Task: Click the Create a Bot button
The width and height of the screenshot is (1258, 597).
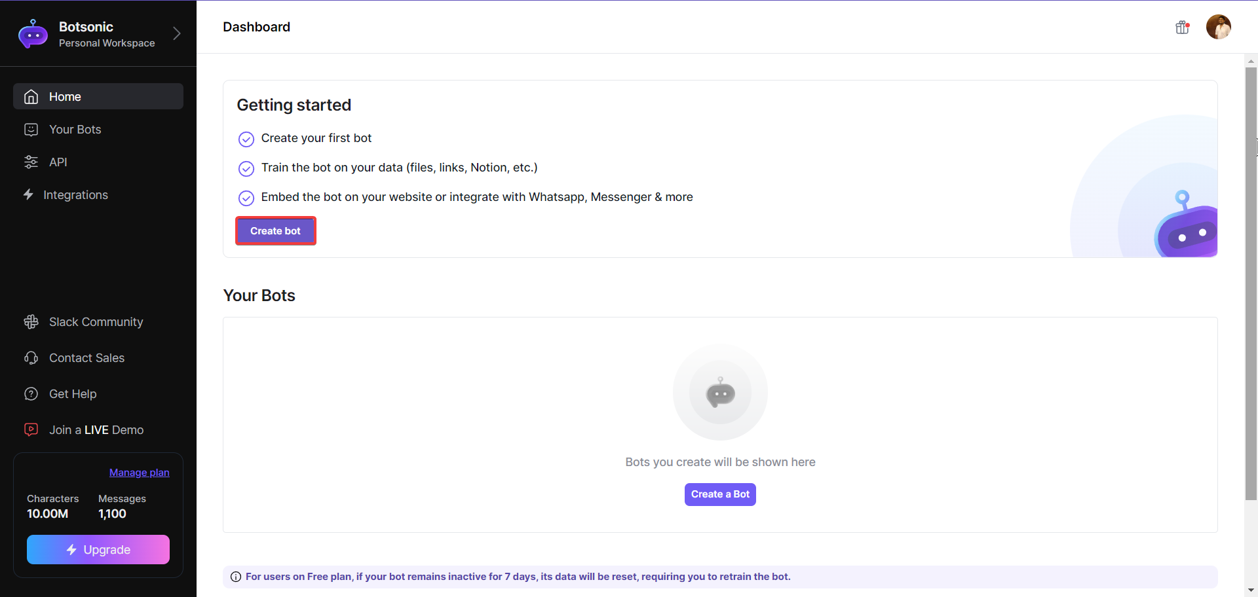Action: click(x=720, y=494)
